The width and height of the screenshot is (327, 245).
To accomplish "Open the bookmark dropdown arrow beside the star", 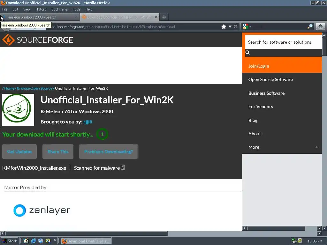I will pos(230,27).
